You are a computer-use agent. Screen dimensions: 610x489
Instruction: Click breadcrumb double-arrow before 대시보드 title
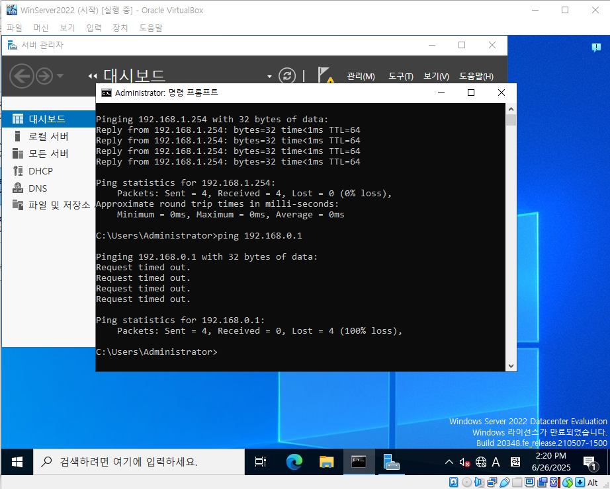(93, 76)
